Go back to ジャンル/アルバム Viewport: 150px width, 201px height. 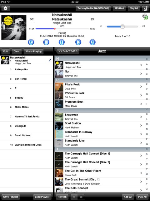(x=67, y=51)
